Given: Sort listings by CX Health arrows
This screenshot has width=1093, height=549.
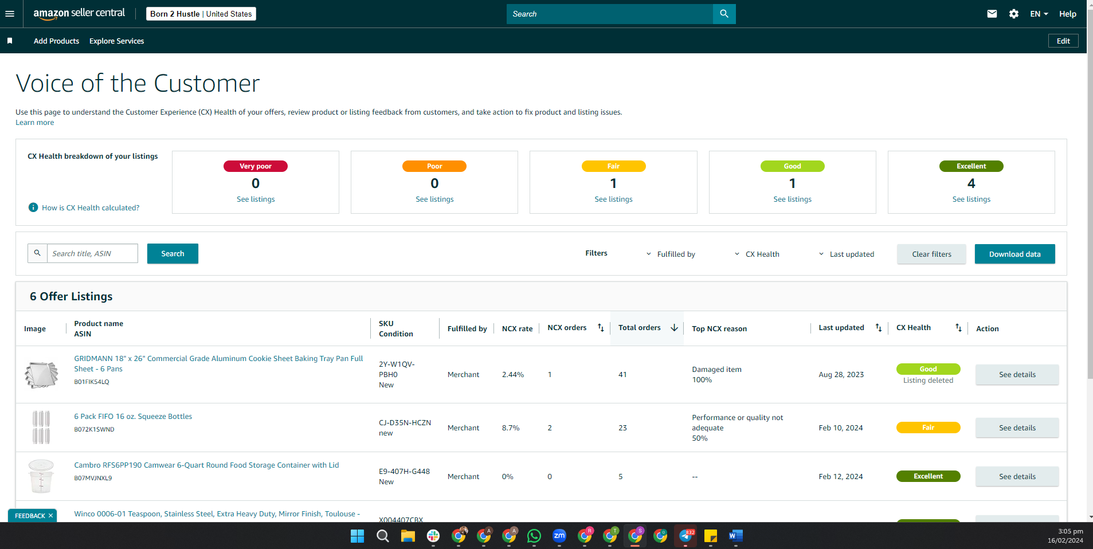Looking at the screenshot, I should coord(958,328).
